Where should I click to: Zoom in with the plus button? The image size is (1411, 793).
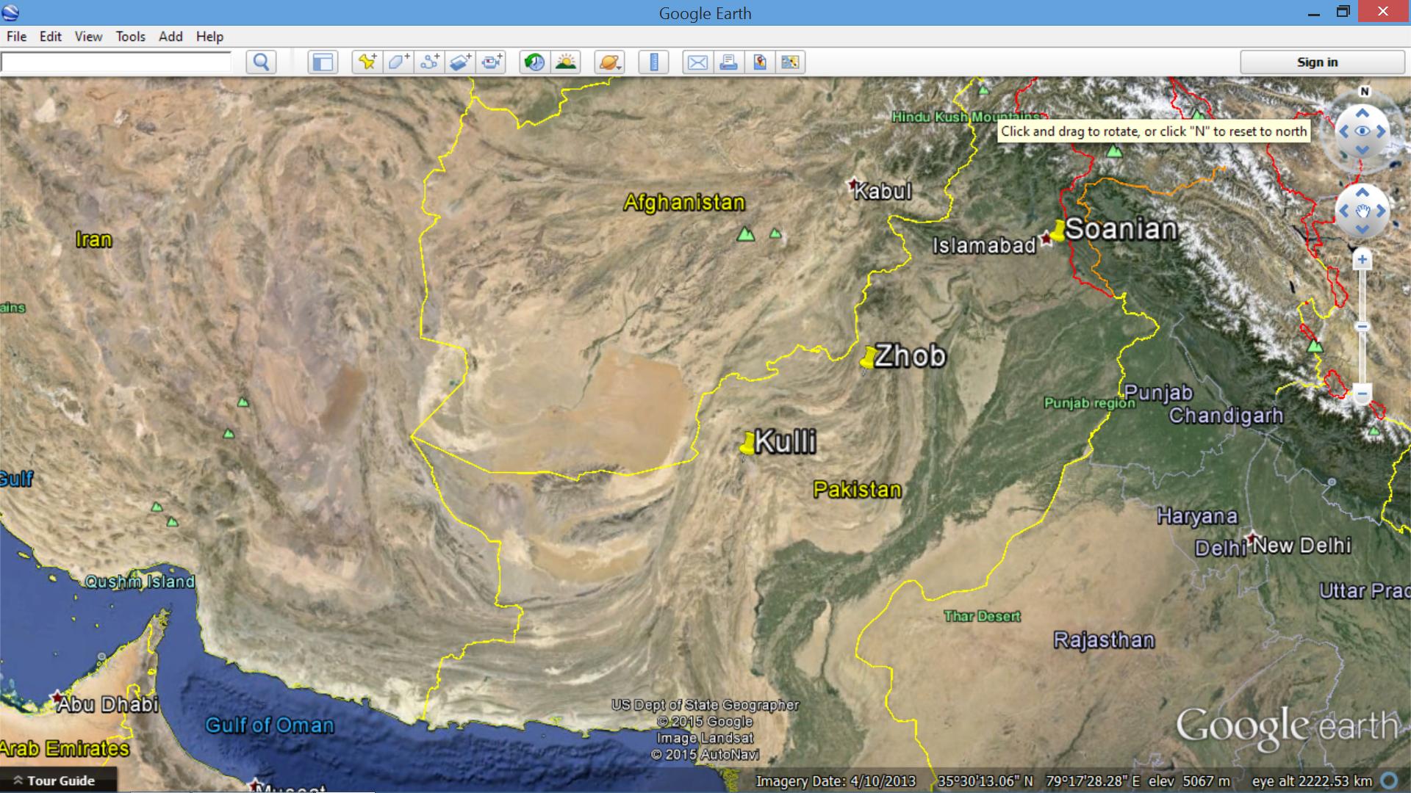coord(1362,259)
